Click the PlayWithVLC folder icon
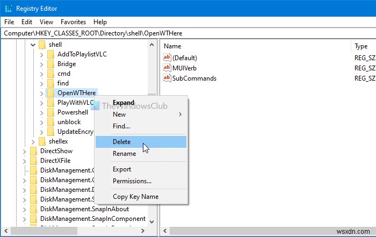Screen dimensions: 376x237 click(x=50, y=103)
